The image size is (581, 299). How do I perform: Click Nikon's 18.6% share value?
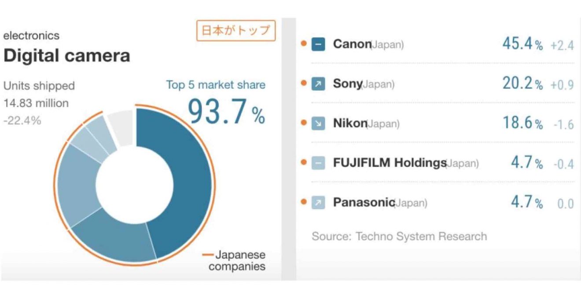click(522, 123)
